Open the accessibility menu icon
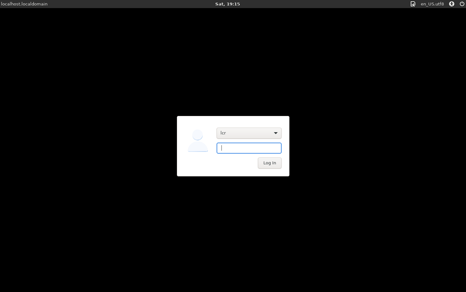Image resolution: width=466 pixels, height=292 pixels. tap(452, 4)
